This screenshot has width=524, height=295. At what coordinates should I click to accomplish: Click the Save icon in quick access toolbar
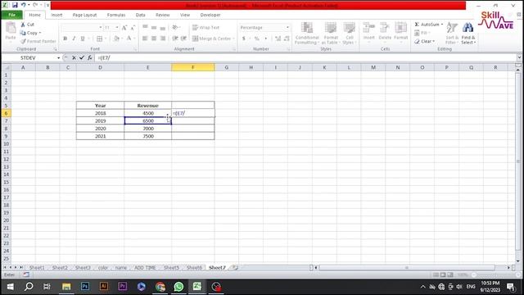click(15, 5)
